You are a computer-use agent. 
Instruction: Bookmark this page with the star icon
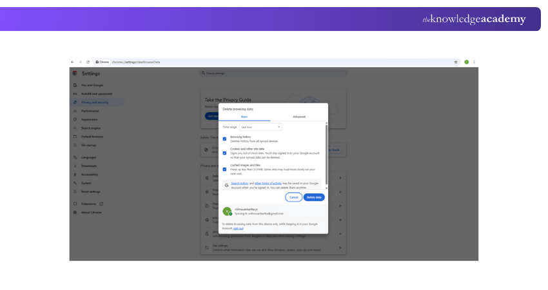point(456,63)
